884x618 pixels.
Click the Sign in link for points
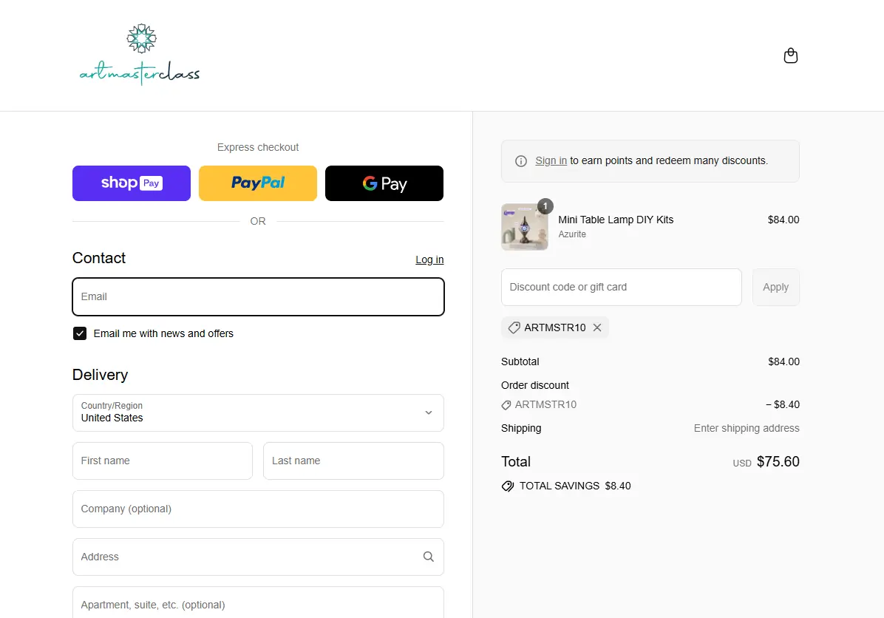(551, 160)
